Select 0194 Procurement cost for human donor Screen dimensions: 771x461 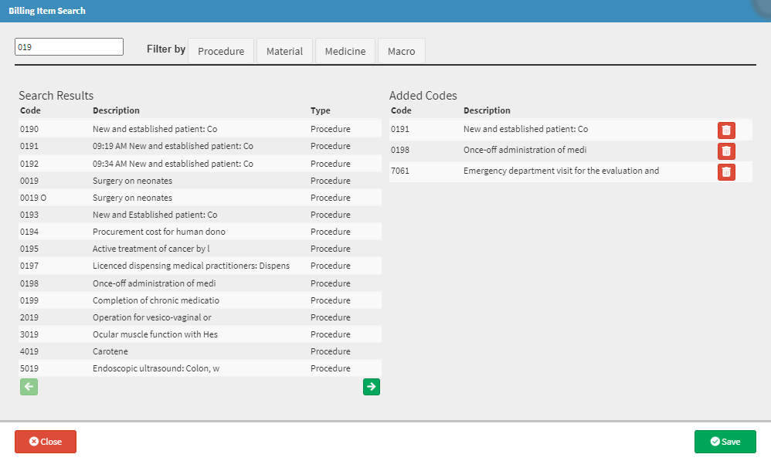coord(199,232)
